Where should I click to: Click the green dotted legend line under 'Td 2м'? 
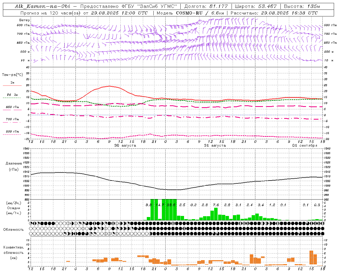click(x=12, y=98)
